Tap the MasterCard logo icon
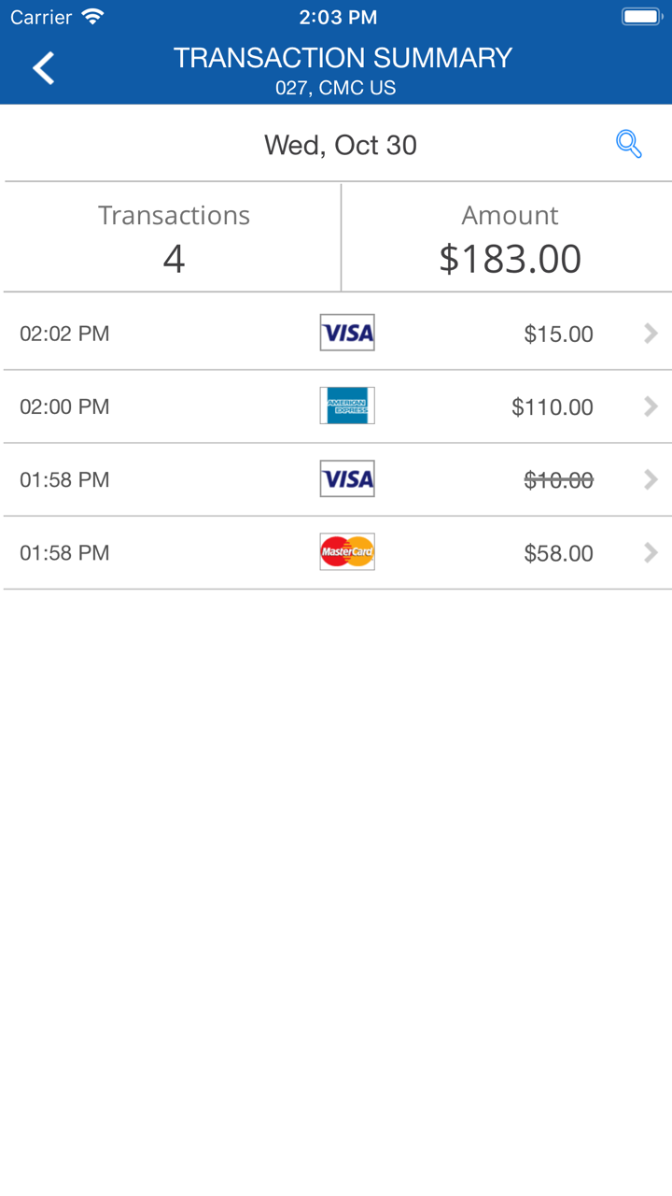 pyautogui.click(x=347, y=552)
